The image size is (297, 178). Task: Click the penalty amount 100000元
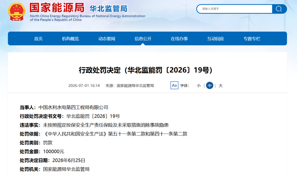coord(54,152)
